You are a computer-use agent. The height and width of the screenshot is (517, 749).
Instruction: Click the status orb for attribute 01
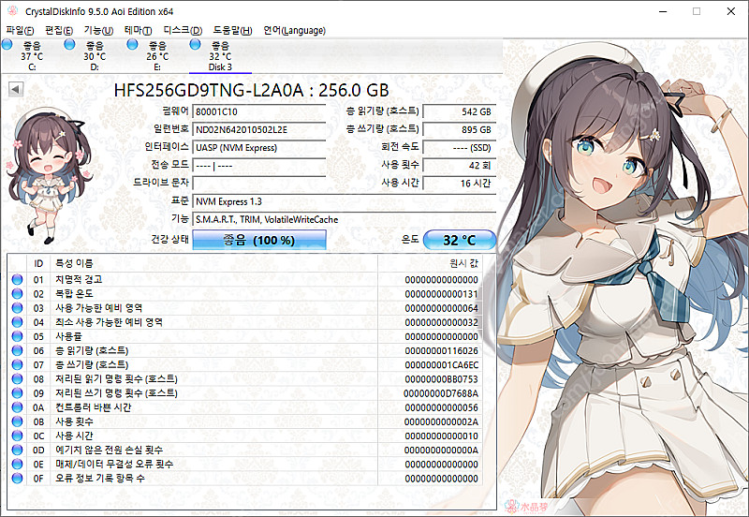[17, 279]
